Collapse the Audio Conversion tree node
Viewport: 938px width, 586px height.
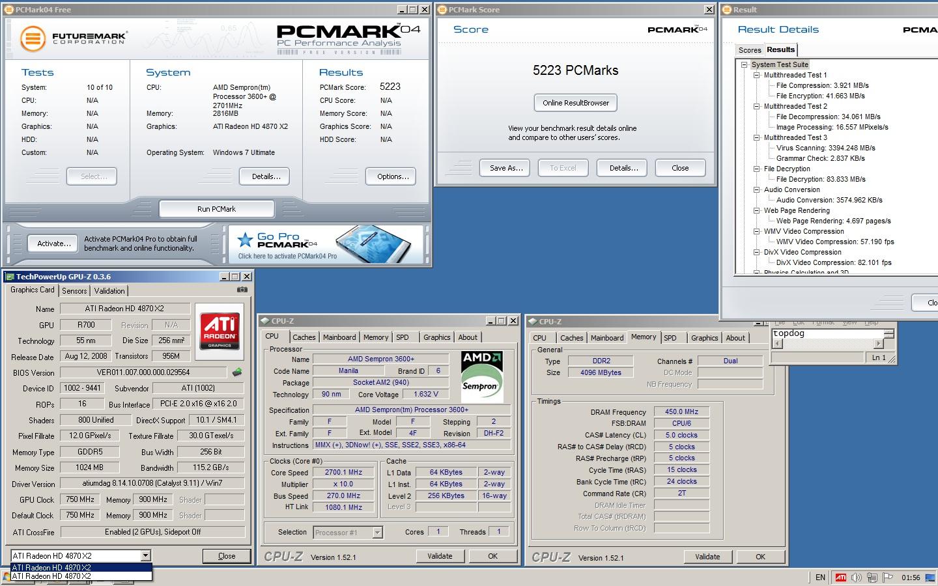[x=757, y=189]
